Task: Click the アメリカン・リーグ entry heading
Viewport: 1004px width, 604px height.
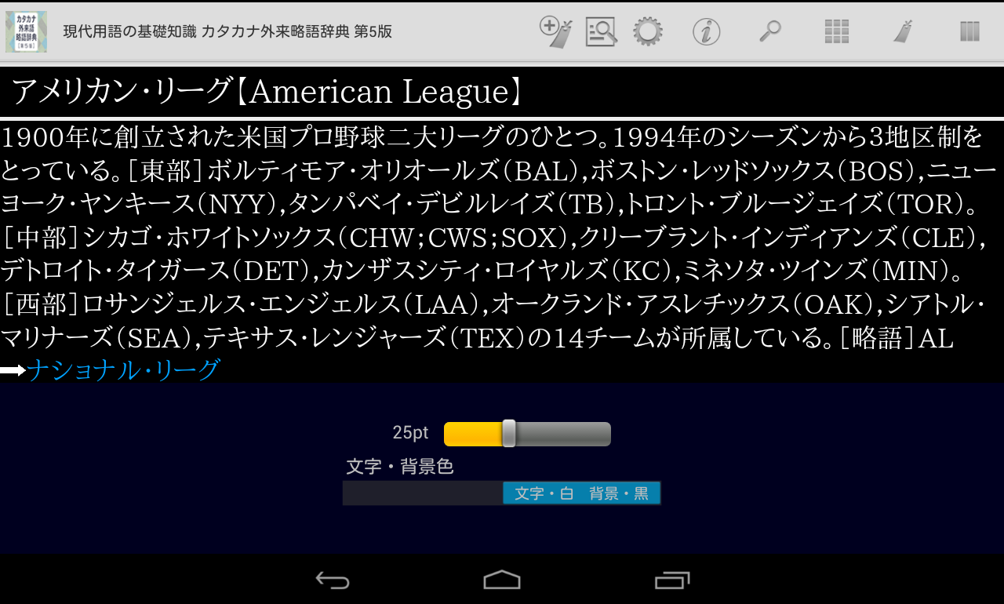Action: click(x=267, y=92)
